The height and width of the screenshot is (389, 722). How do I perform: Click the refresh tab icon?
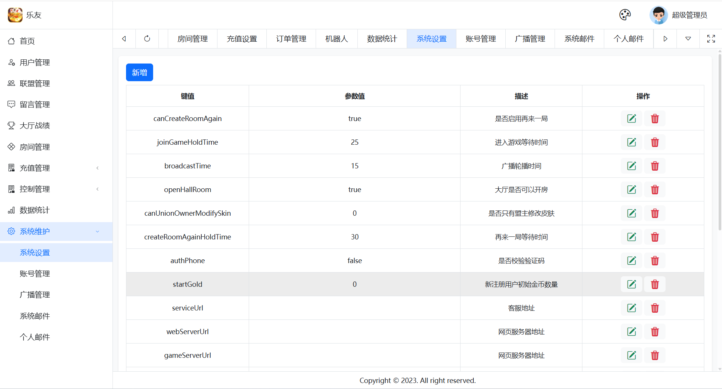147,39
